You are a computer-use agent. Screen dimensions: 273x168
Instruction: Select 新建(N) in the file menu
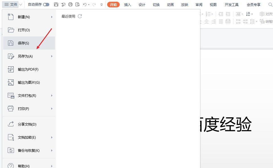coord(29,17)
